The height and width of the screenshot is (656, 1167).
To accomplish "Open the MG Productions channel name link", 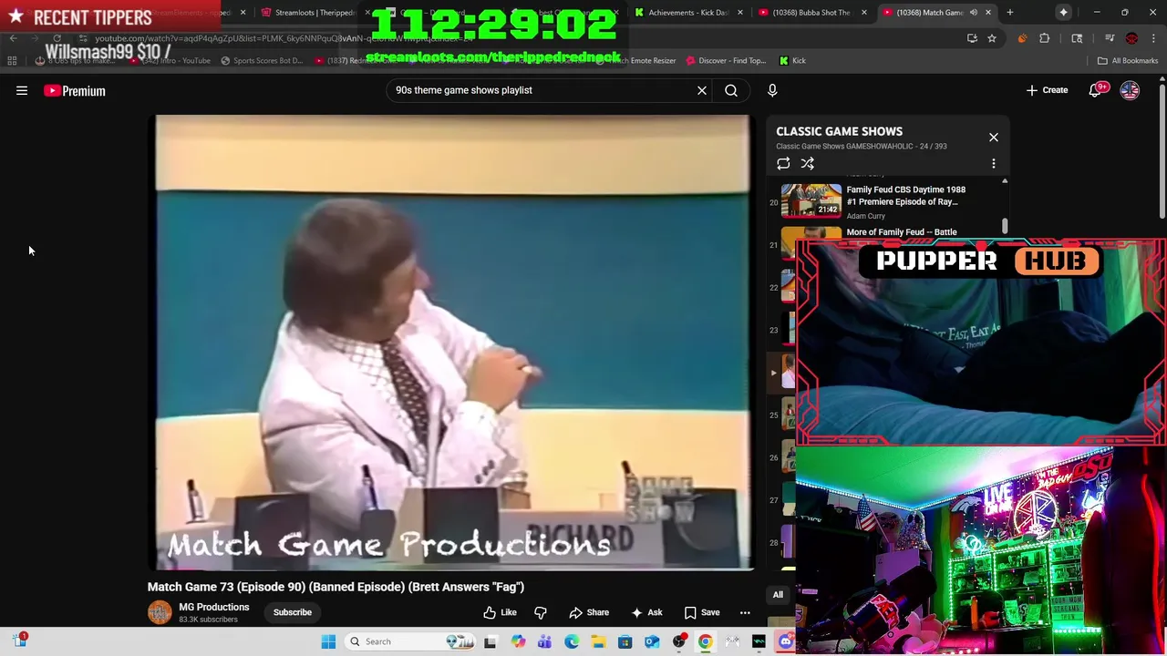I will 214,607.
